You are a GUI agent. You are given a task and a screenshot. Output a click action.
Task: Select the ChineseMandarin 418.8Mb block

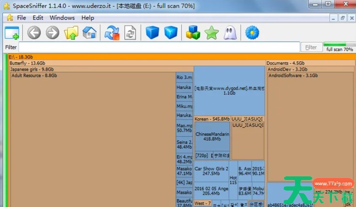click(x=213, y=137)
